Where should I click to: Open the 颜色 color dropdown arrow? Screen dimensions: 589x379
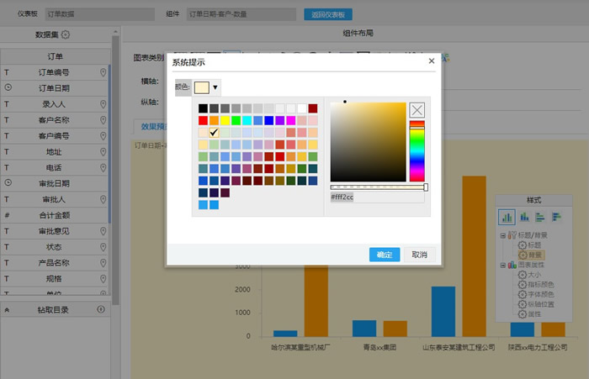pyautogui.click(x=215, y=87)
